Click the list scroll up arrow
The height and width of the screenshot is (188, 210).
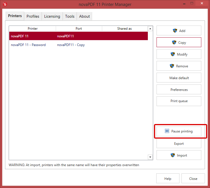(x=150, y=29)
